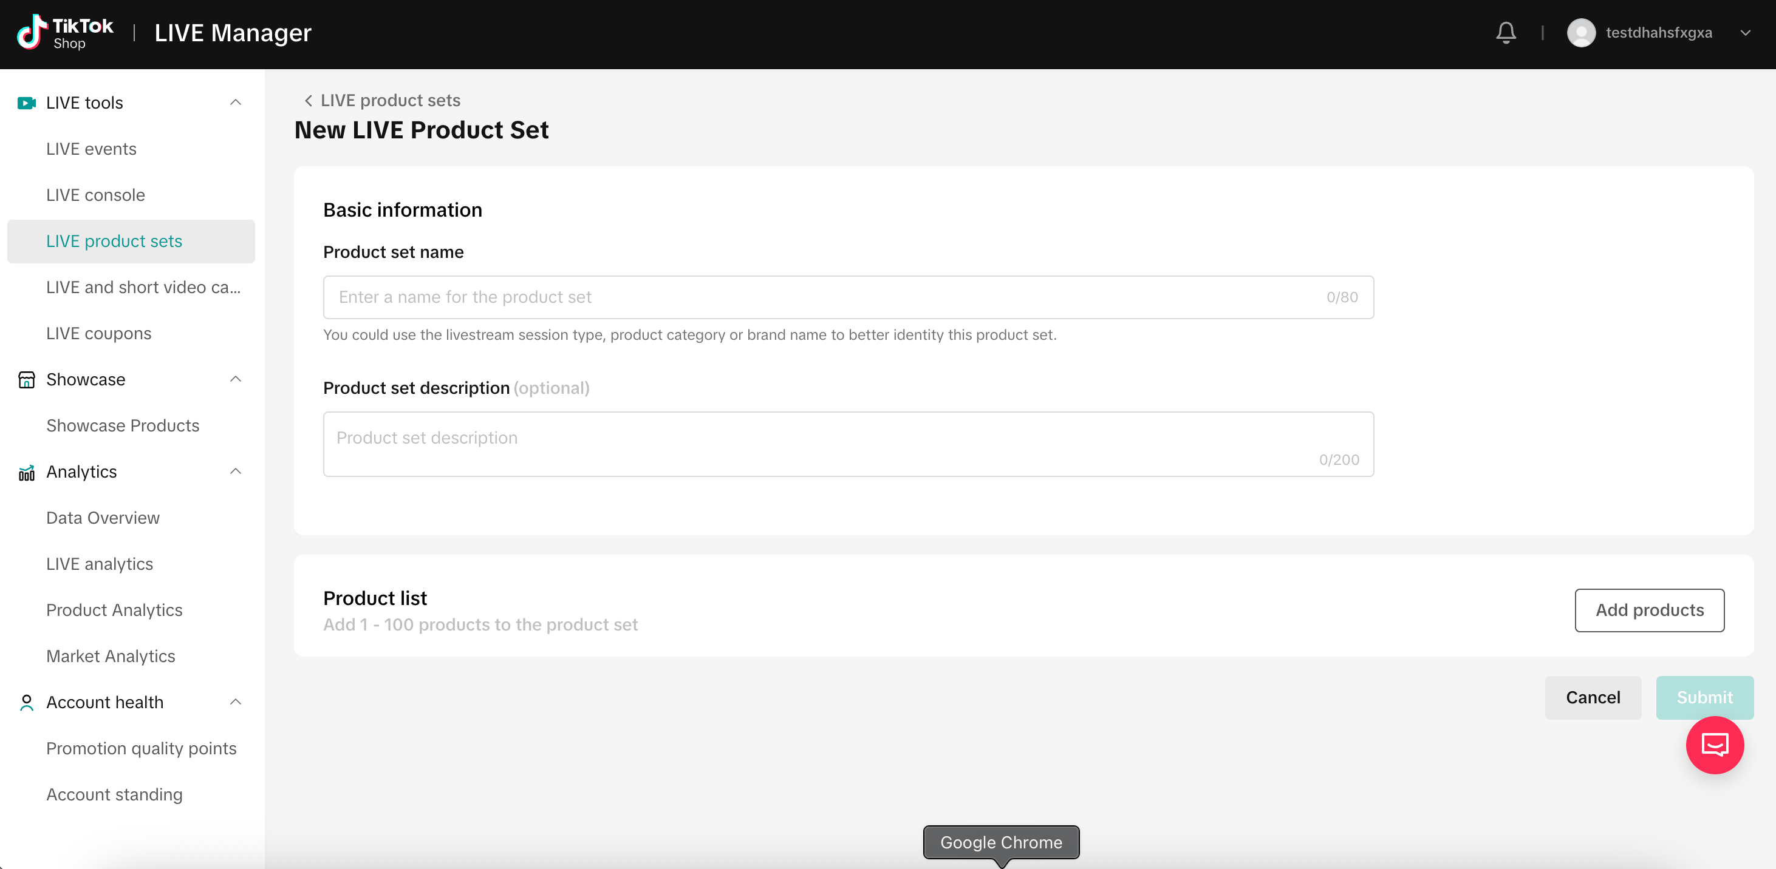
Task: Select LIVE coupons menu item
Action: click(98, 333)
